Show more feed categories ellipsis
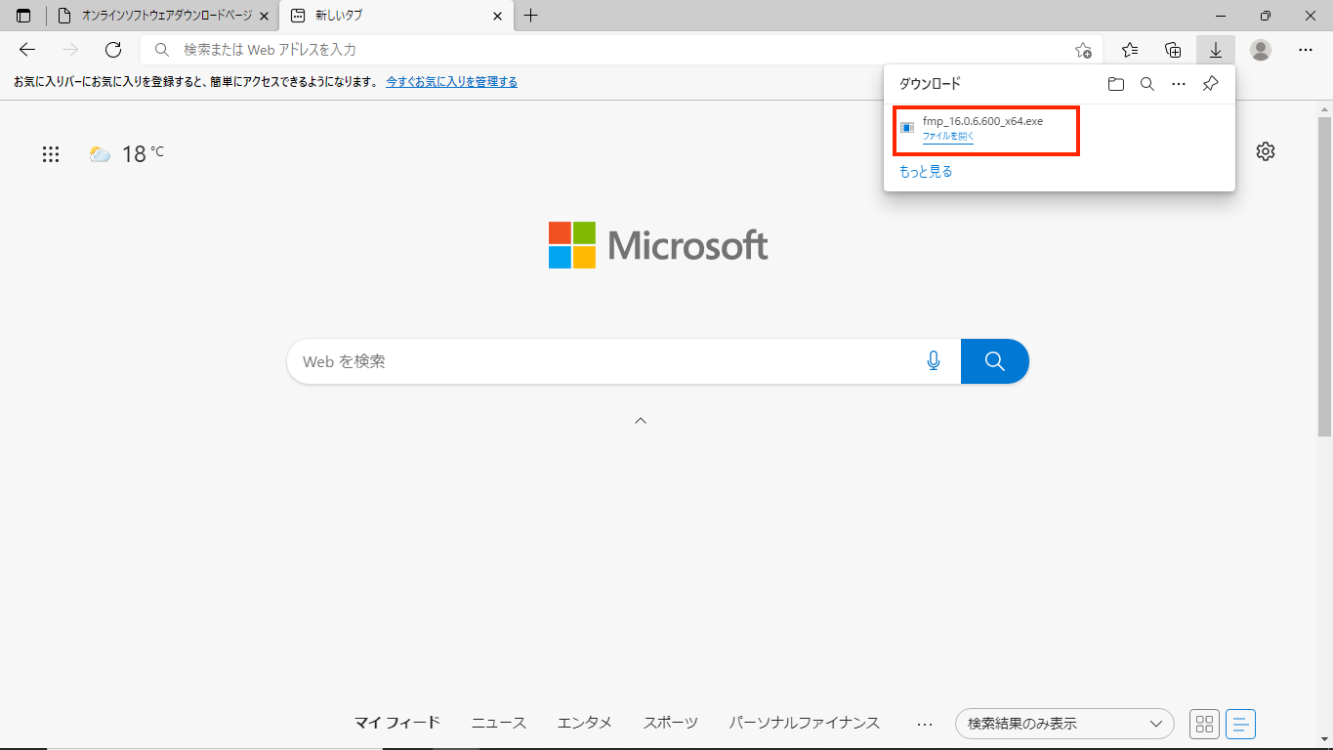 click(925, 724)
